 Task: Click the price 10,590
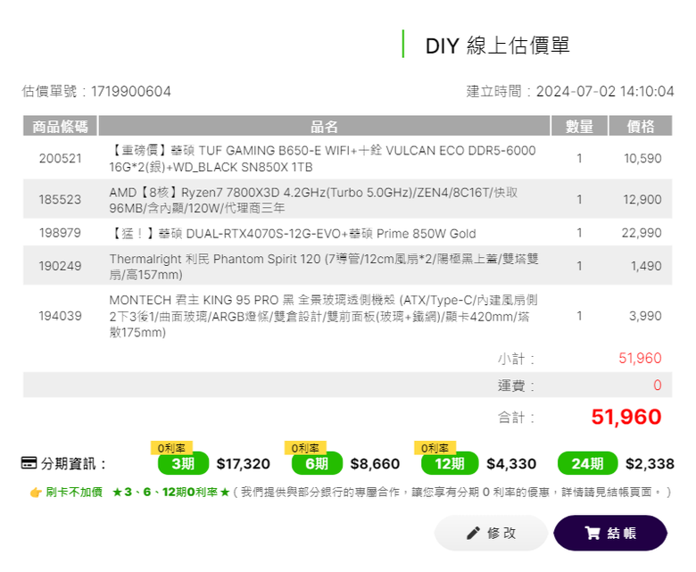[x=642, y=159]
